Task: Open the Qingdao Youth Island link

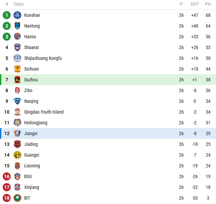Action: 44,112
